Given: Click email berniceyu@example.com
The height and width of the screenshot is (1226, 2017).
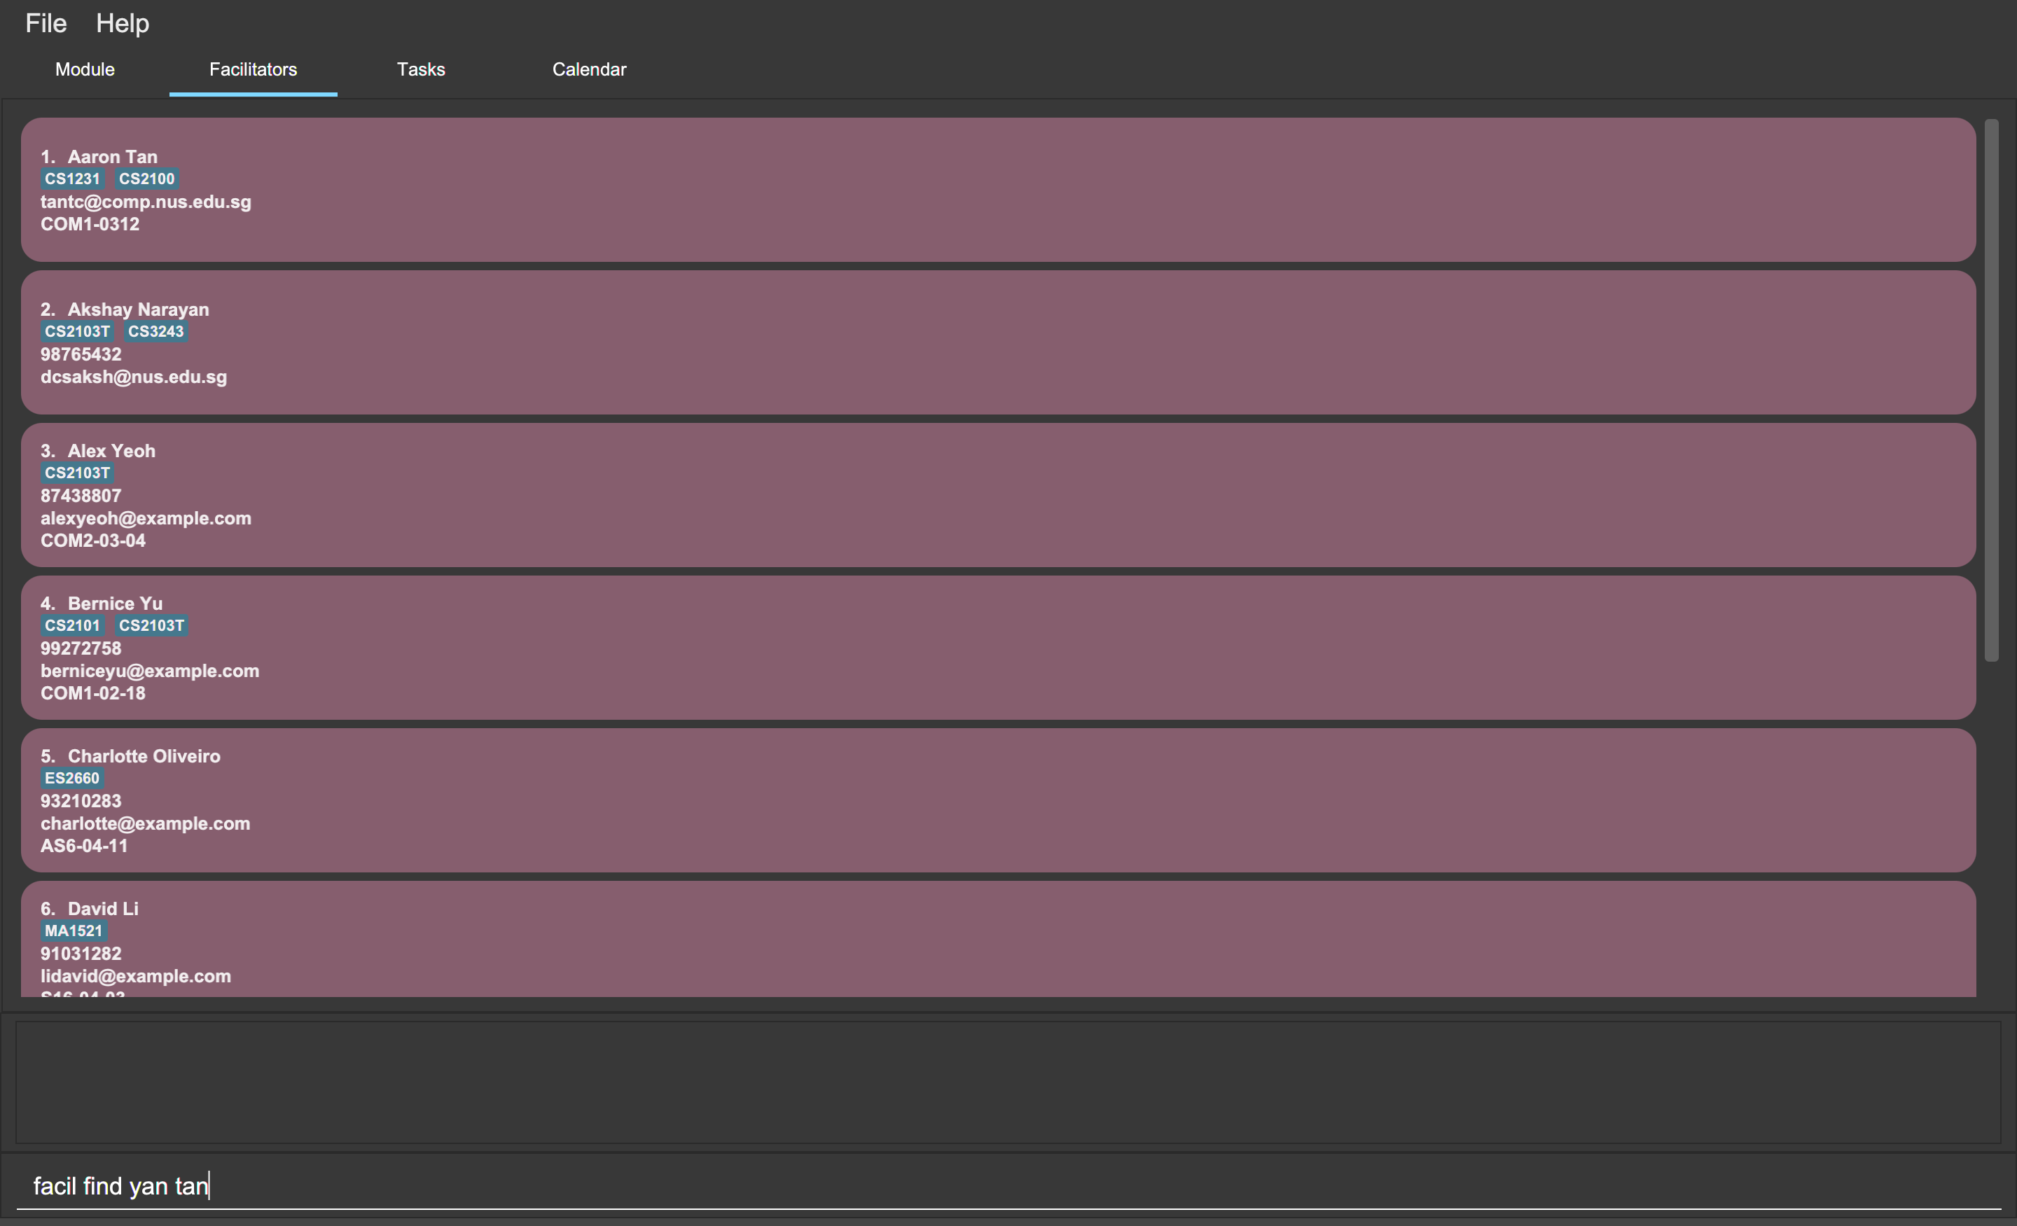Looking at the screenshot, I should (150, 671).
